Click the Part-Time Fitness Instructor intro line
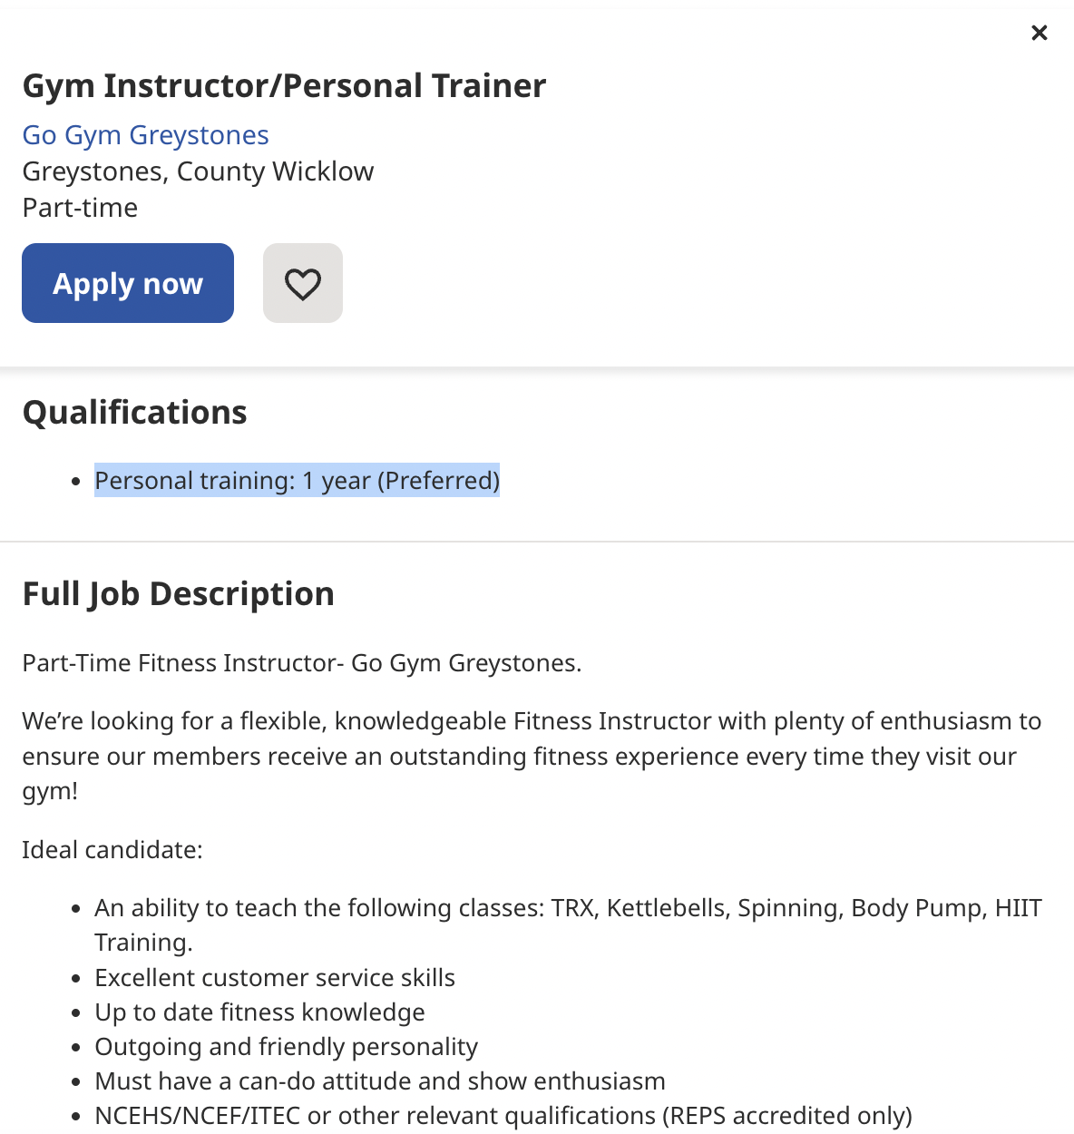 (x=300, y=662)
